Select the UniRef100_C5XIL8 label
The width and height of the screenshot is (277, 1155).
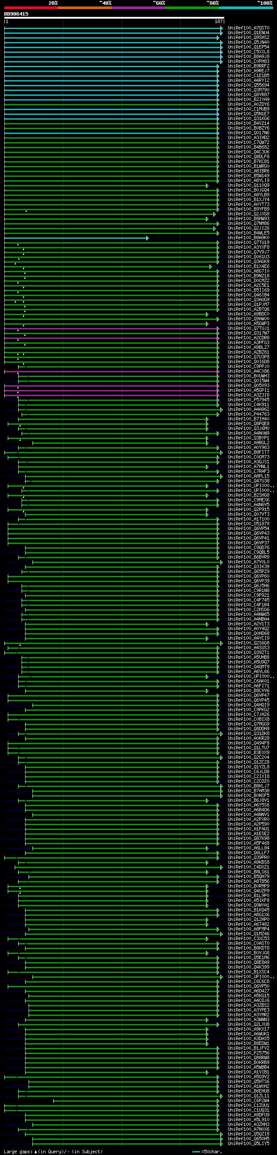click(x=248, y=52)
